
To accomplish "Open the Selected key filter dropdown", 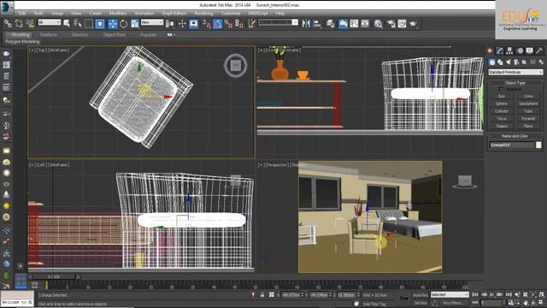I will coord(450,294).
